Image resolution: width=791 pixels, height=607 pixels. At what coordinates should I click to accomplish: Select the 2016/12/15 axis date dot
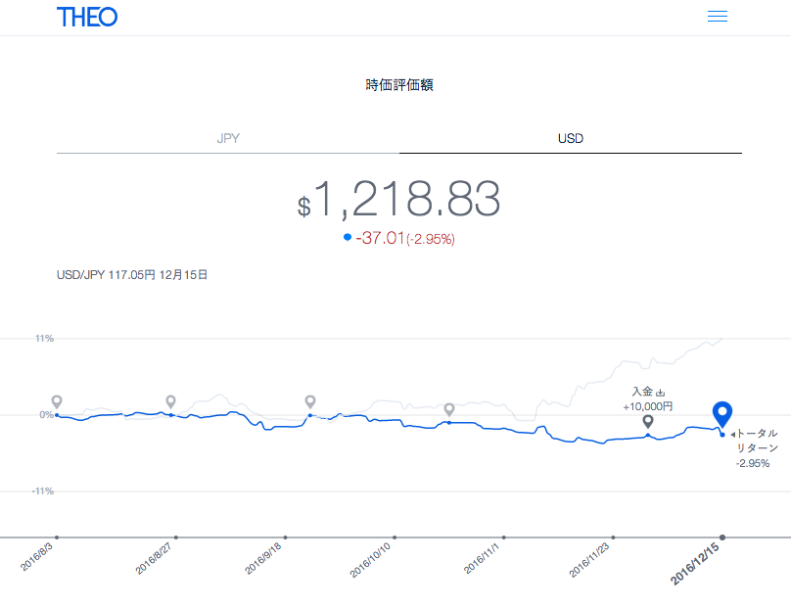point(722,537)
